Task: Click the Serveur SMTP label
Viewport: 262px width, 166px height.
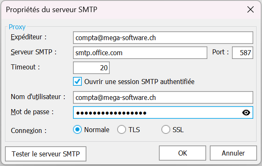Action: click(x=34, y=52)
